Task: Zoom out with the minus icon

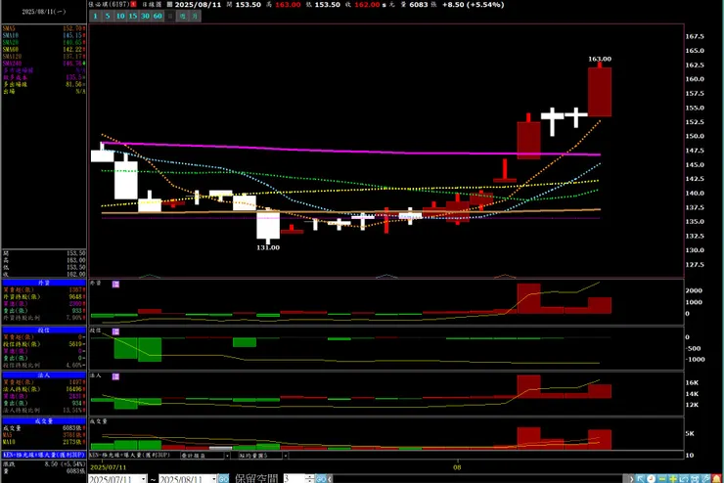Action: [x=662, y=479]
